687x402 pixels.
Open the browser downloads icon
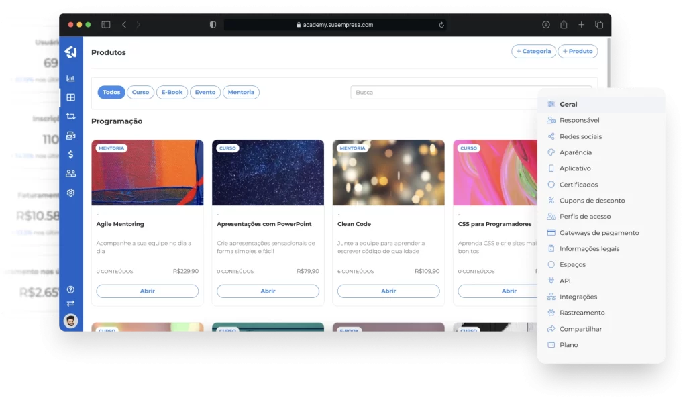(x=546, y=25)
